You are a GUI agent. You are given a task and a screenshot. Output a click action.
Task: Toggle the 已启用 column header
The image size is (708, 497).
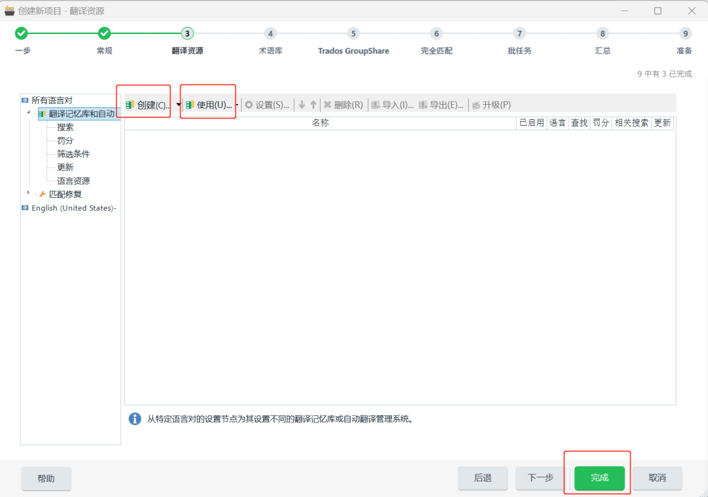(531, 123)
